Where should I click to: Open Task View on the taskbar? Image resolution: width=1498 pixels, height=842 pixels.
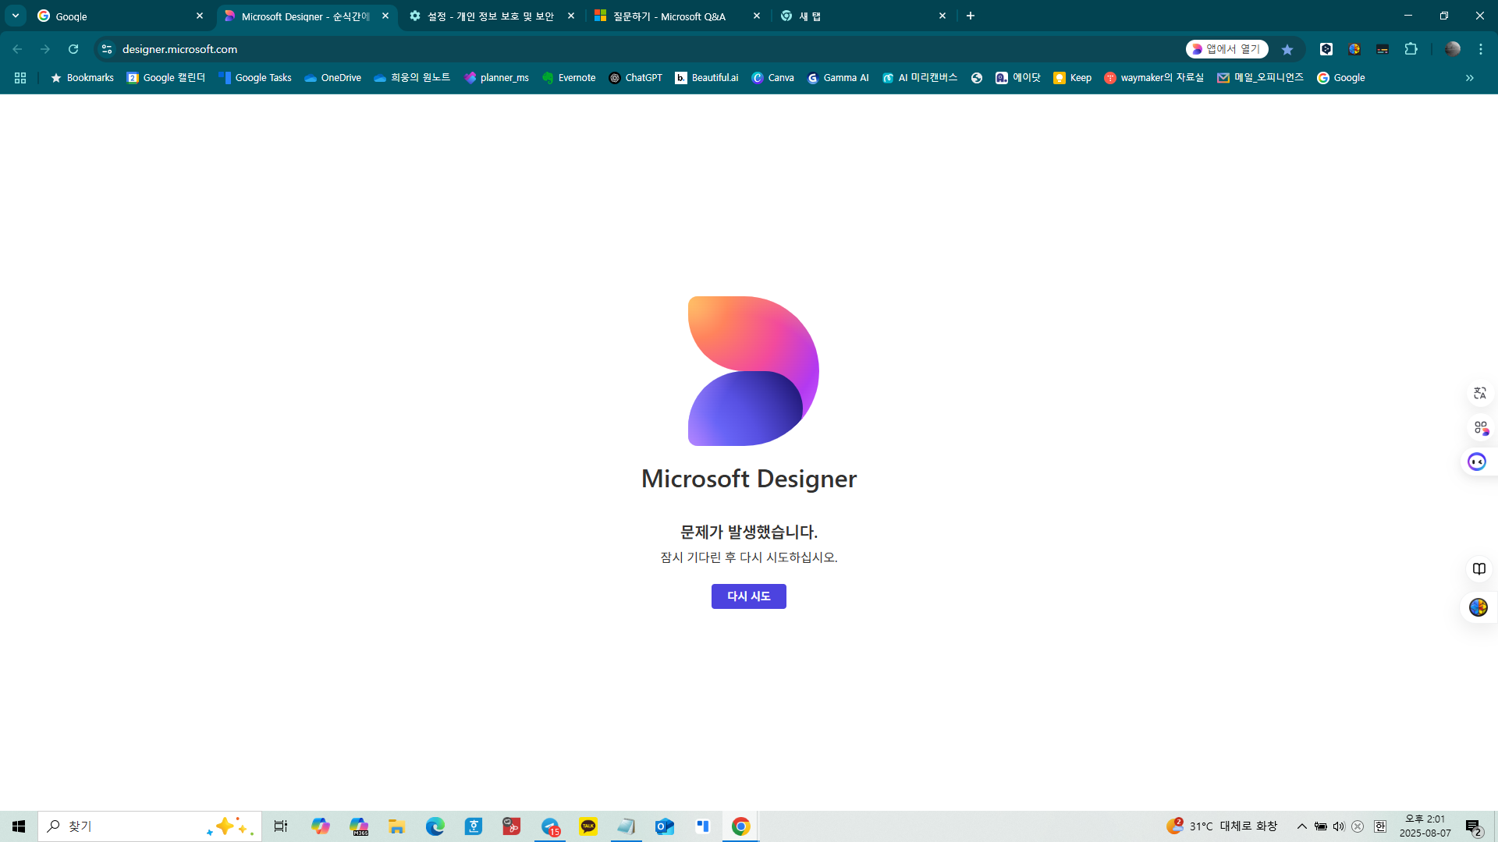click(x=281, y=826)
